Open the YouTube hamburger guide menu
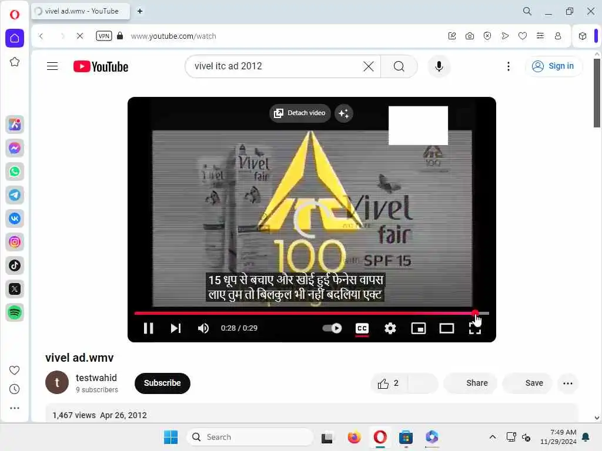Viewport: 602px width, 451px height. pos(52,66)
